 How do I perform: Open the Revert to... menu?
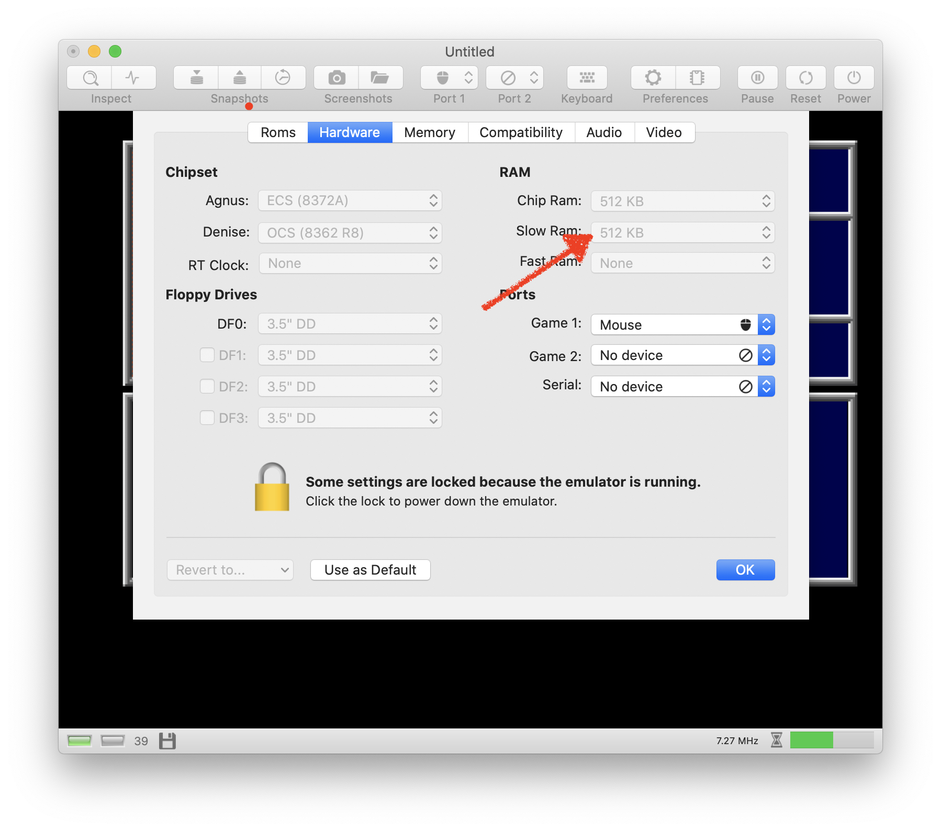click(x=230, y=570)
